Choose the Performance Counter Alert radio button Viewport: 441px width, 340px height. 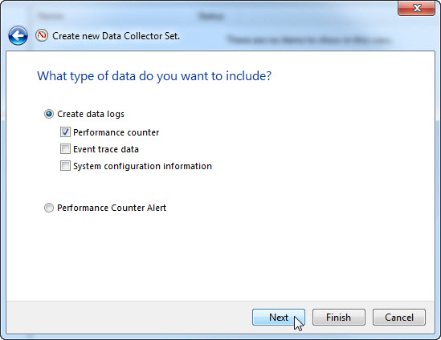click(x=49, y=208)
